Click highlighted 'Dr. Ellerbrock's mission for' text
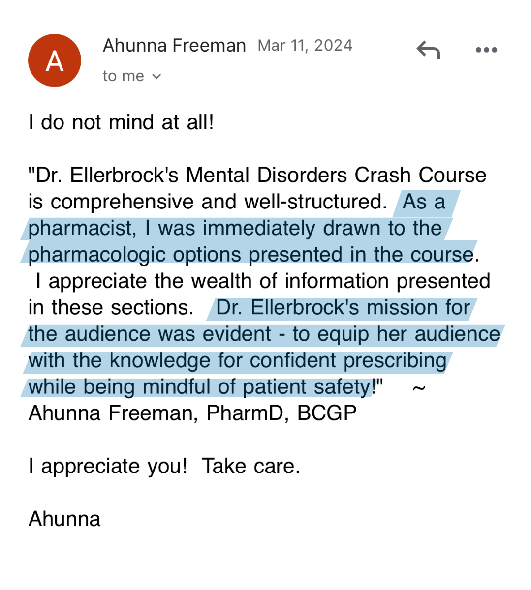This screenshot has width=531, height=590. tap(343, 308)
